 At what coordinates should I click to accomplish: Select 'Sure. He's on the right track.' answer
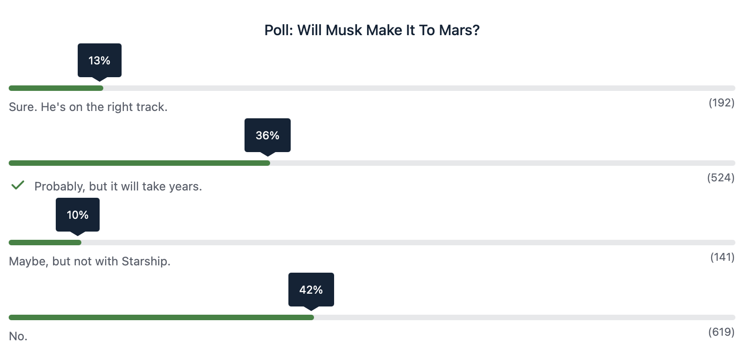tap(88, 107)
